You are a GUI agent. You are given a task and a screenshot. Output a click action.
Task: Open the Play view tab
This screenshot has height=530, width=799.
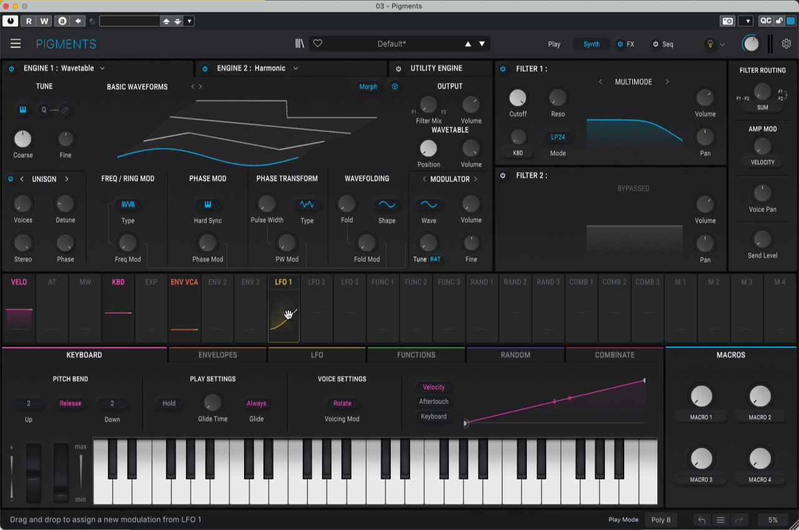click(x=554, y=44)
